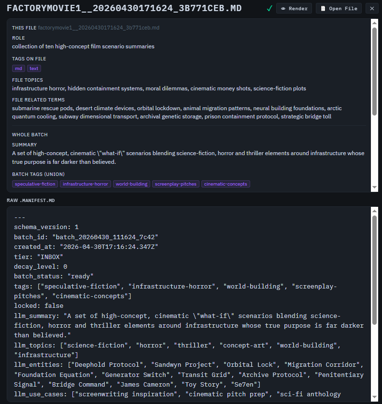The image size is (382, 404).
Task: Click the related terms text 'submarine rescue pods...'
Action: tap(177, 112)
